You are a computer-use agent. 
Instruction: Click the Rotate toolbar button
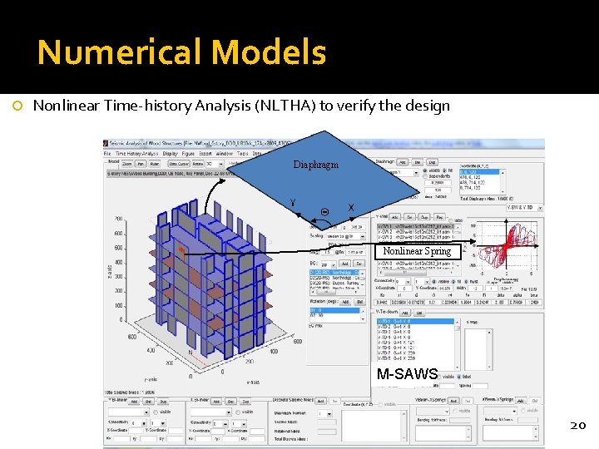click(x=198, y=164)
